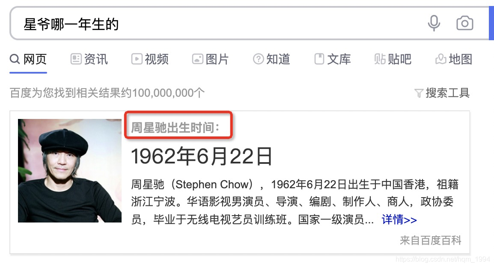Click the 地图 map pin icon
This screenshot has width=494, height=267.
tap(441, 59)
